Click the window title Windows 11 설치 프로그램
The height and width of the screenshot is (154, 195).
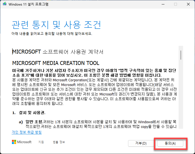click(28, 4)
